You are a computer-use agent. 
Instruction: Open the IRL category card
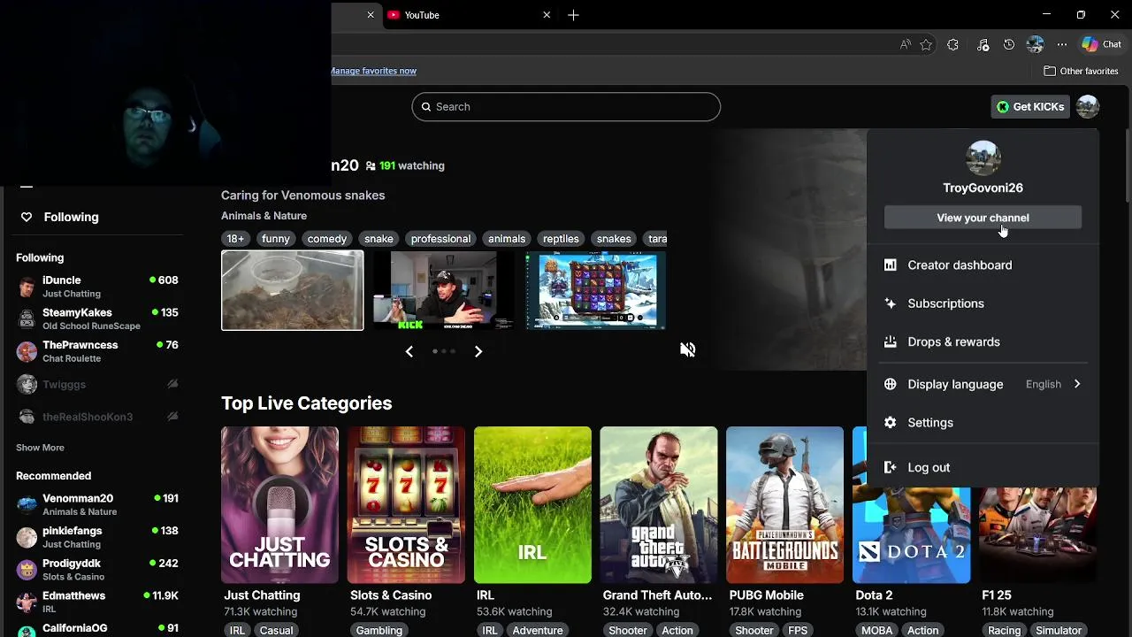click(532, 505)
